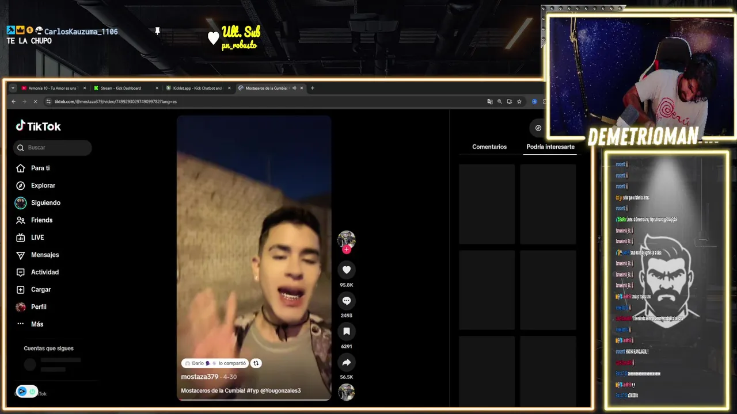Image resolution: width=737 pixels, height=414 pixels.
Task: Click the 'Cuentas que sigues' heading
Action: click(49, 348)
